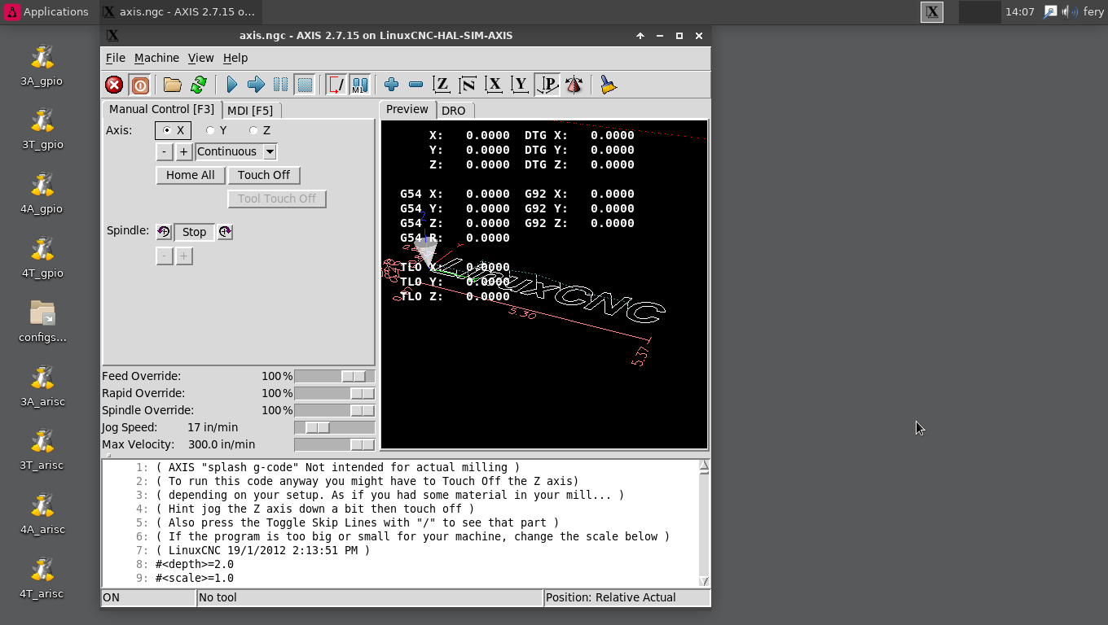Screen dimensions: 1108x625
Task: Click the axis.ngc taskbar window button
Action: pyautogui.click(x=179, y=11)
